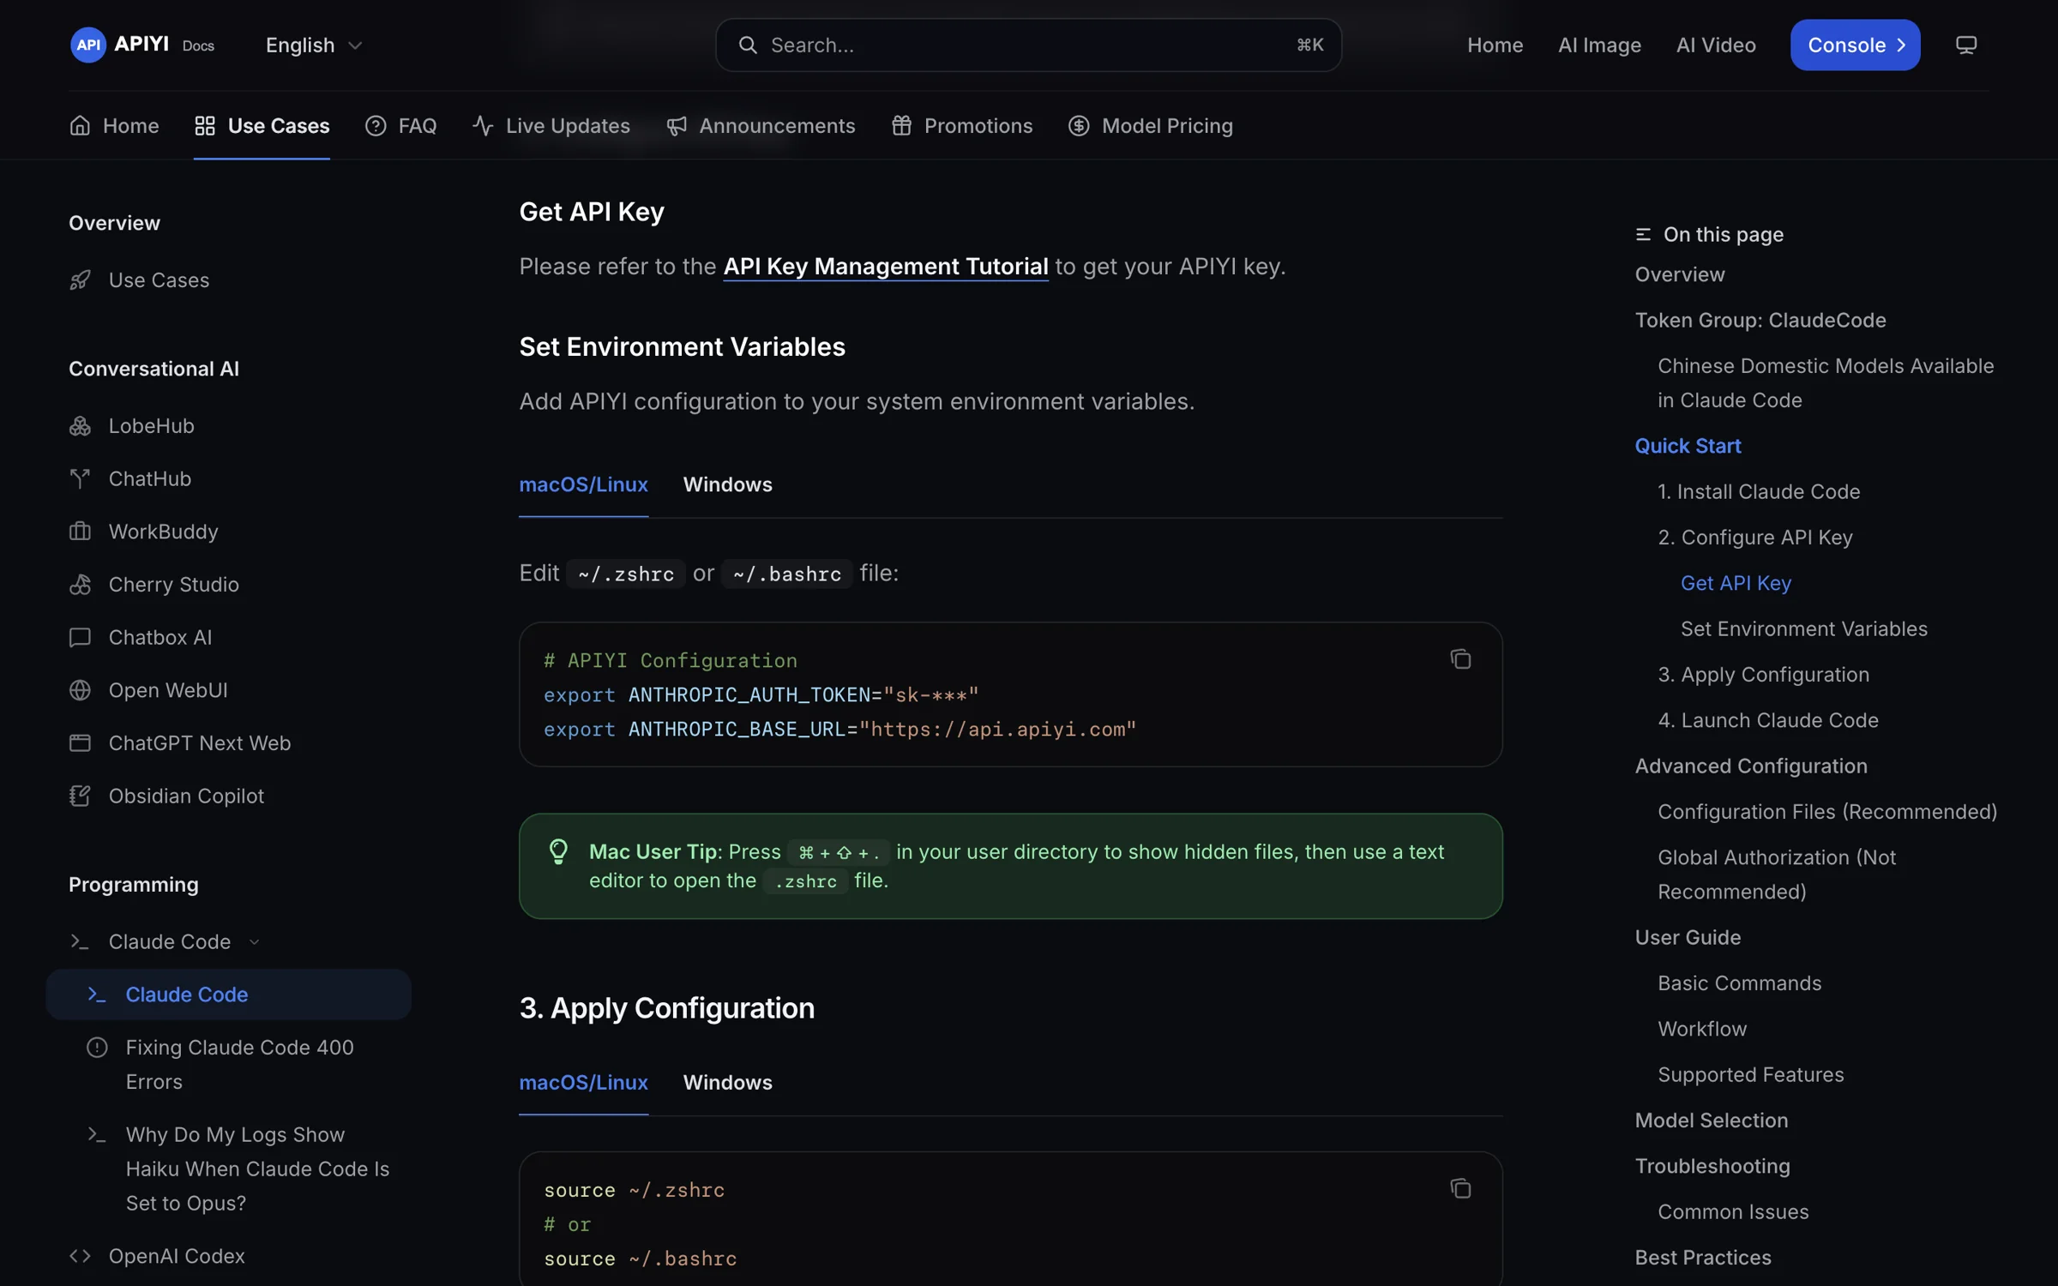Image resolution: width=2058 pixels, height=1286 pixels.
Task: Jump to Quick Start in page outline
Action: (x=1688, y=446)
